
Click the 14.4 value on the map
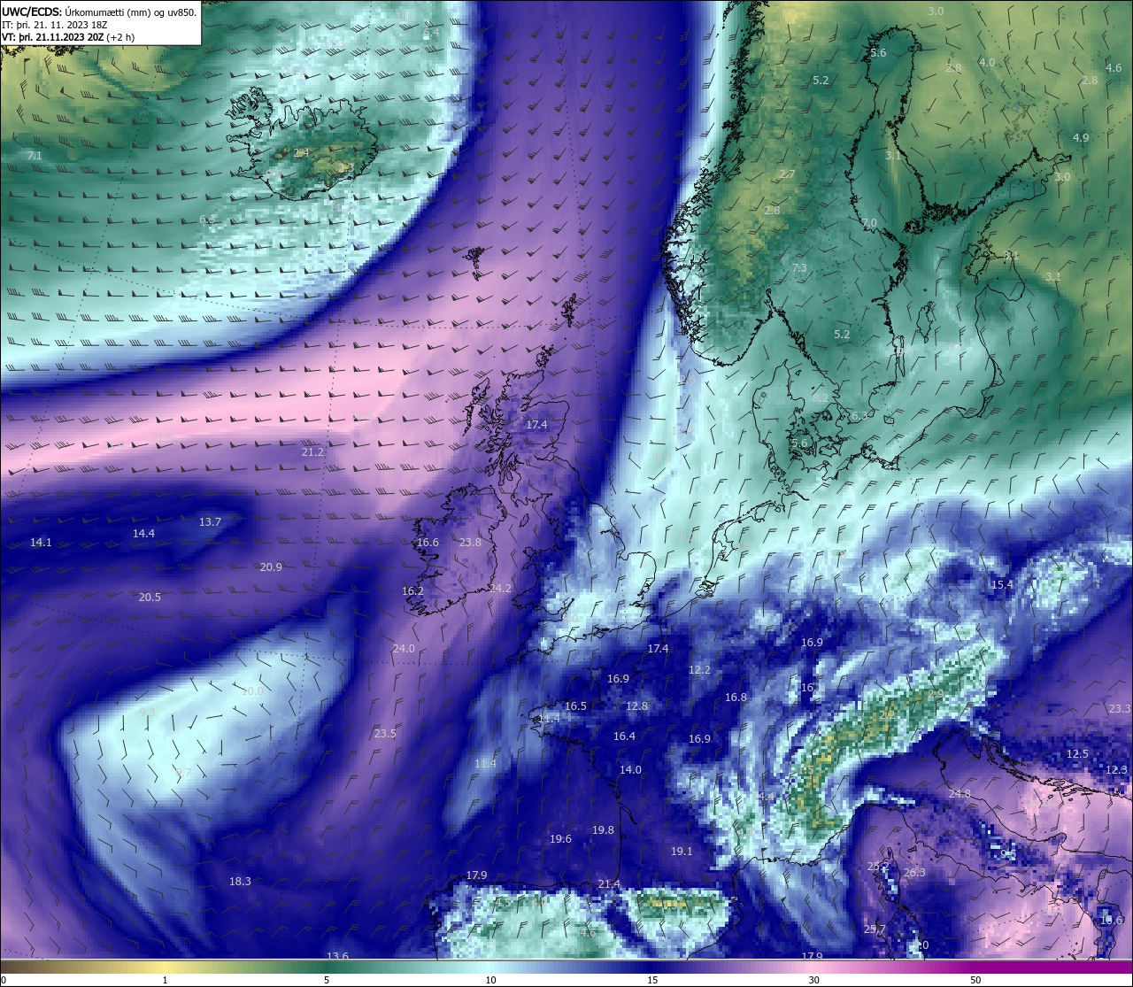143,534
